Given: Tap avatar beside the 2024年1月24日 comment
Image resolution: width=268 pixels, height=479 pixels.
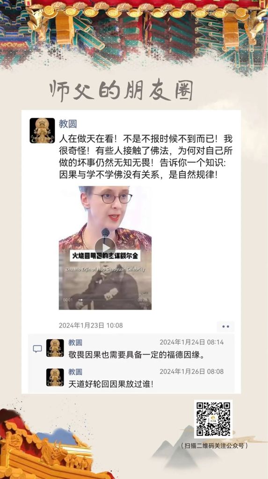Looking at the screenshot, I should click(55, 348).
